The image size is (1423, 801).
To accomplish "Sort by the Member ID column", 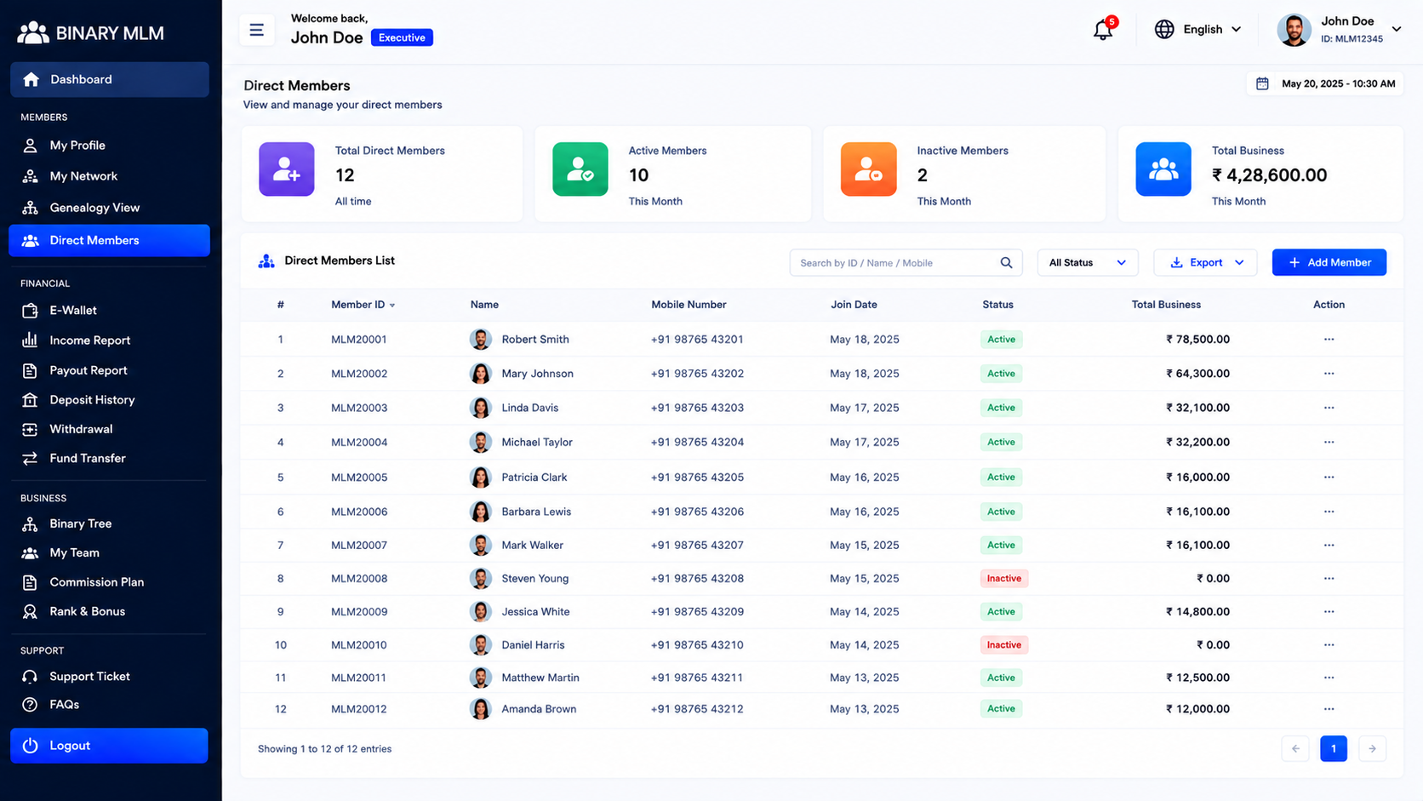I will click(363, 305).
